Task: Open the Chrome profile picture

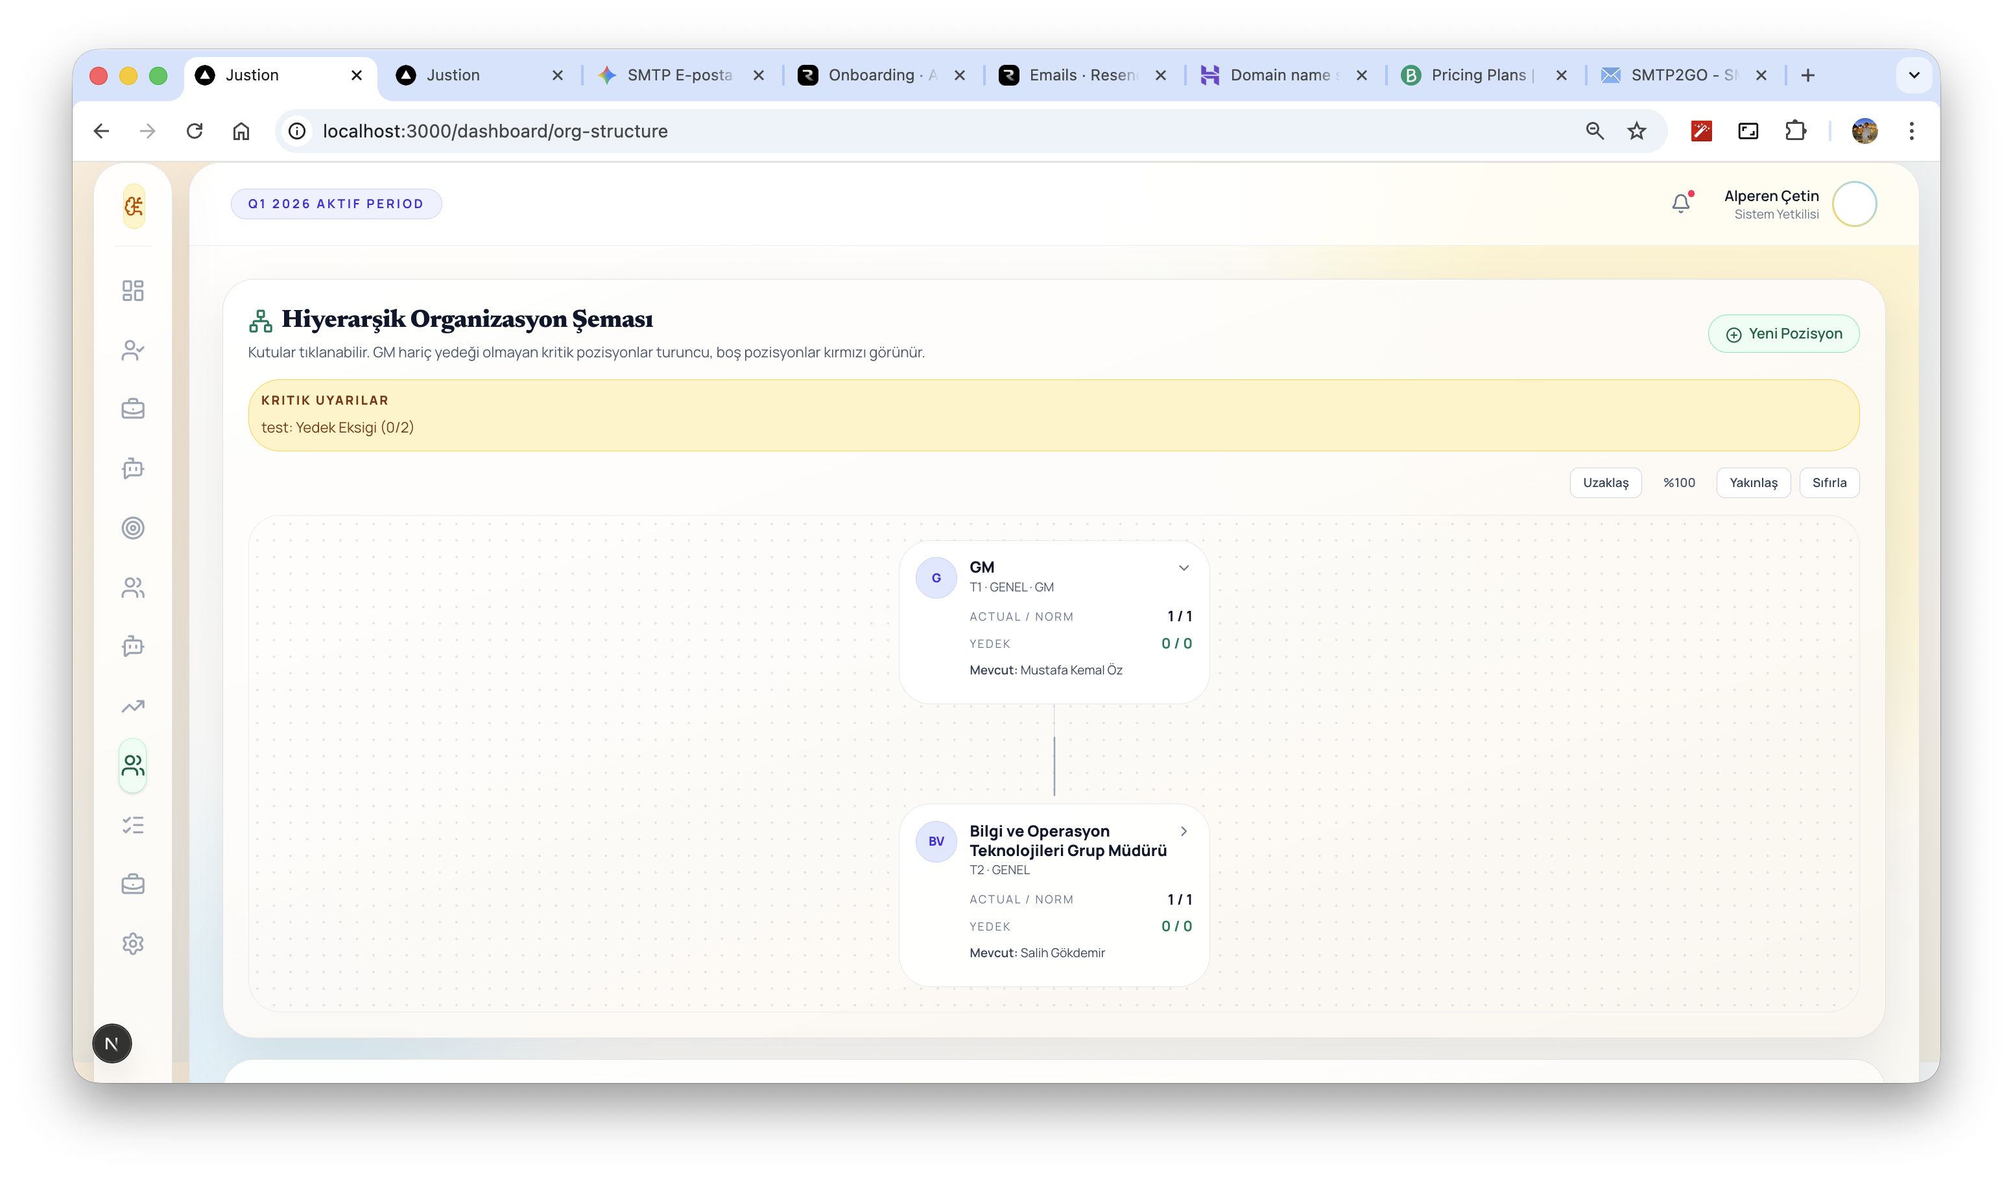Action: tap(1864, 131)
